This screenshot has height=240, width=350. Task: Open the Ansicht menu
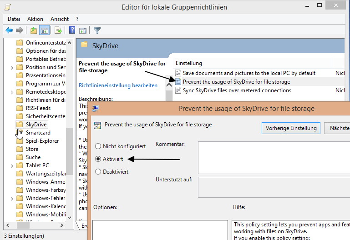pyautogui.click(x=60, y=19)
